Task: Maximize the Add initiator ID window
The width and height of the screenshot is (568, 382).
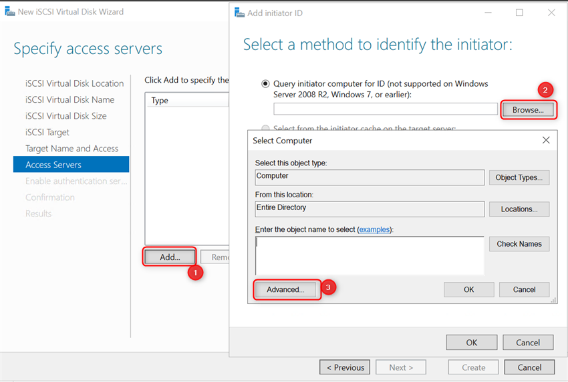Action: tap(519, 13)
